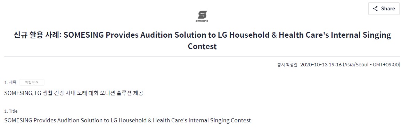Click the main headline about Audition Solution
402x131 pixels.
click(202, 40)
